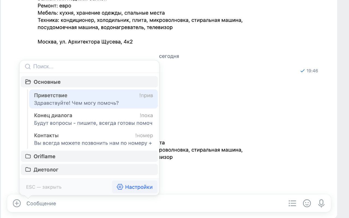Click the 'сегодня' date separator
The image size is (349, 218).
coord(169,56)
